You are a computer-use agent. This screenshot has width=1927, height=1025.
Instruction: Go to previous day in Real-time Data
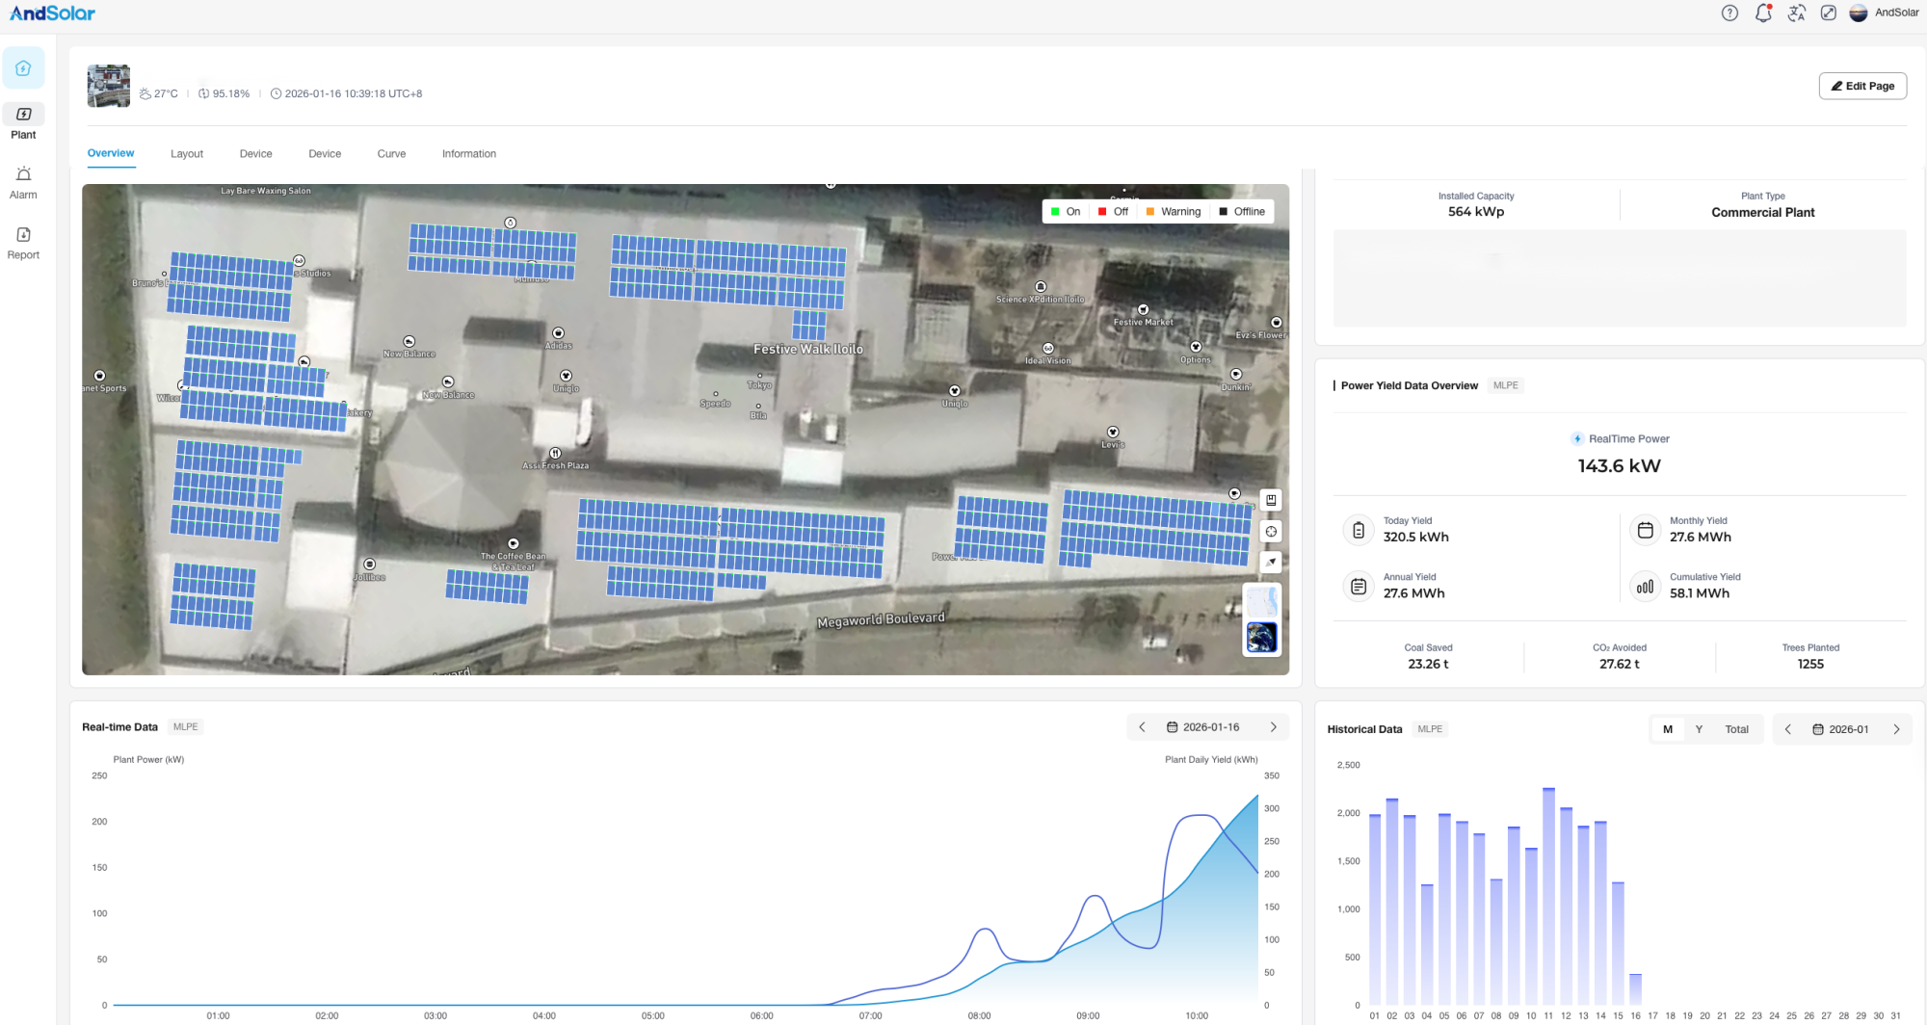1143,727
